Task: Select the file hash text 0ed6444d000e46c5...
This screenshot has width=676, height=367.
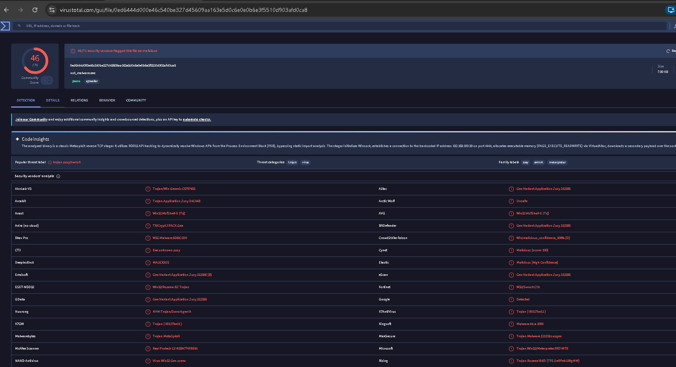Action: point(123,65)
